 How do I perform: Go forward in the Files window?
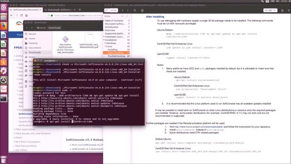tap(32, 28)
